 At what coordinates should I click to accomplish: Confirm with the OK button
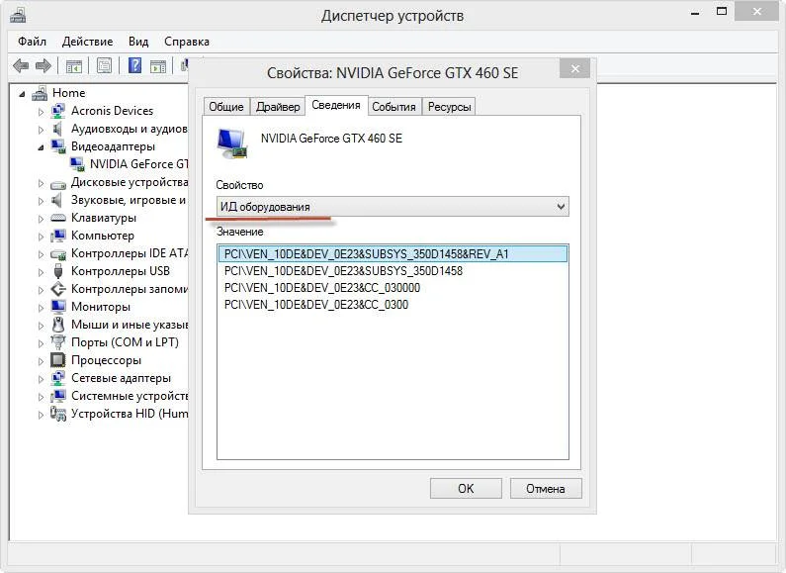(x=466, y=489)
